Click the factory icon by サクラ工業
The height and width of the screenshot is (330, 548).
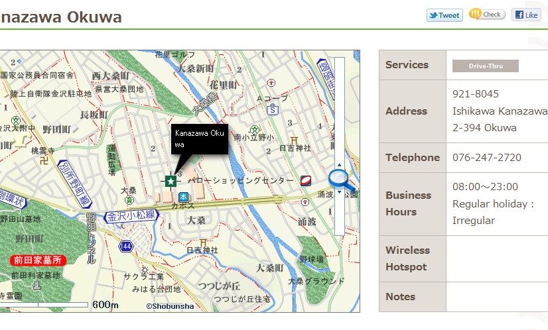point(145,269)
